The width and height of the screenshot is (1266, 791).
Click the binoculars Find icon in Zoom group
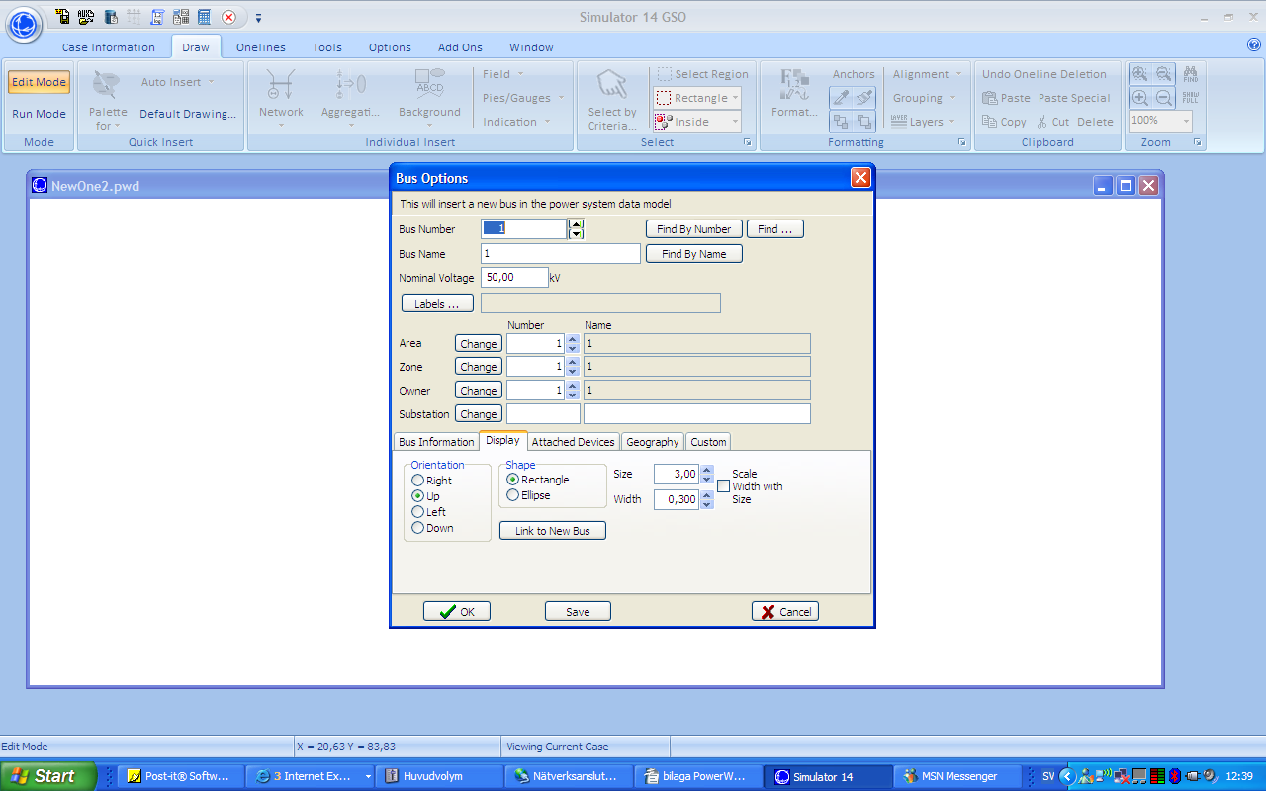[1191, 74]
